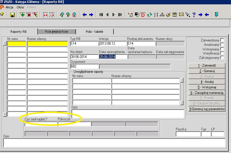Image resolution: width=231 pixels, height=153 pixels.
Task: Open the Akcja menu
Action: tap(9, 7)
